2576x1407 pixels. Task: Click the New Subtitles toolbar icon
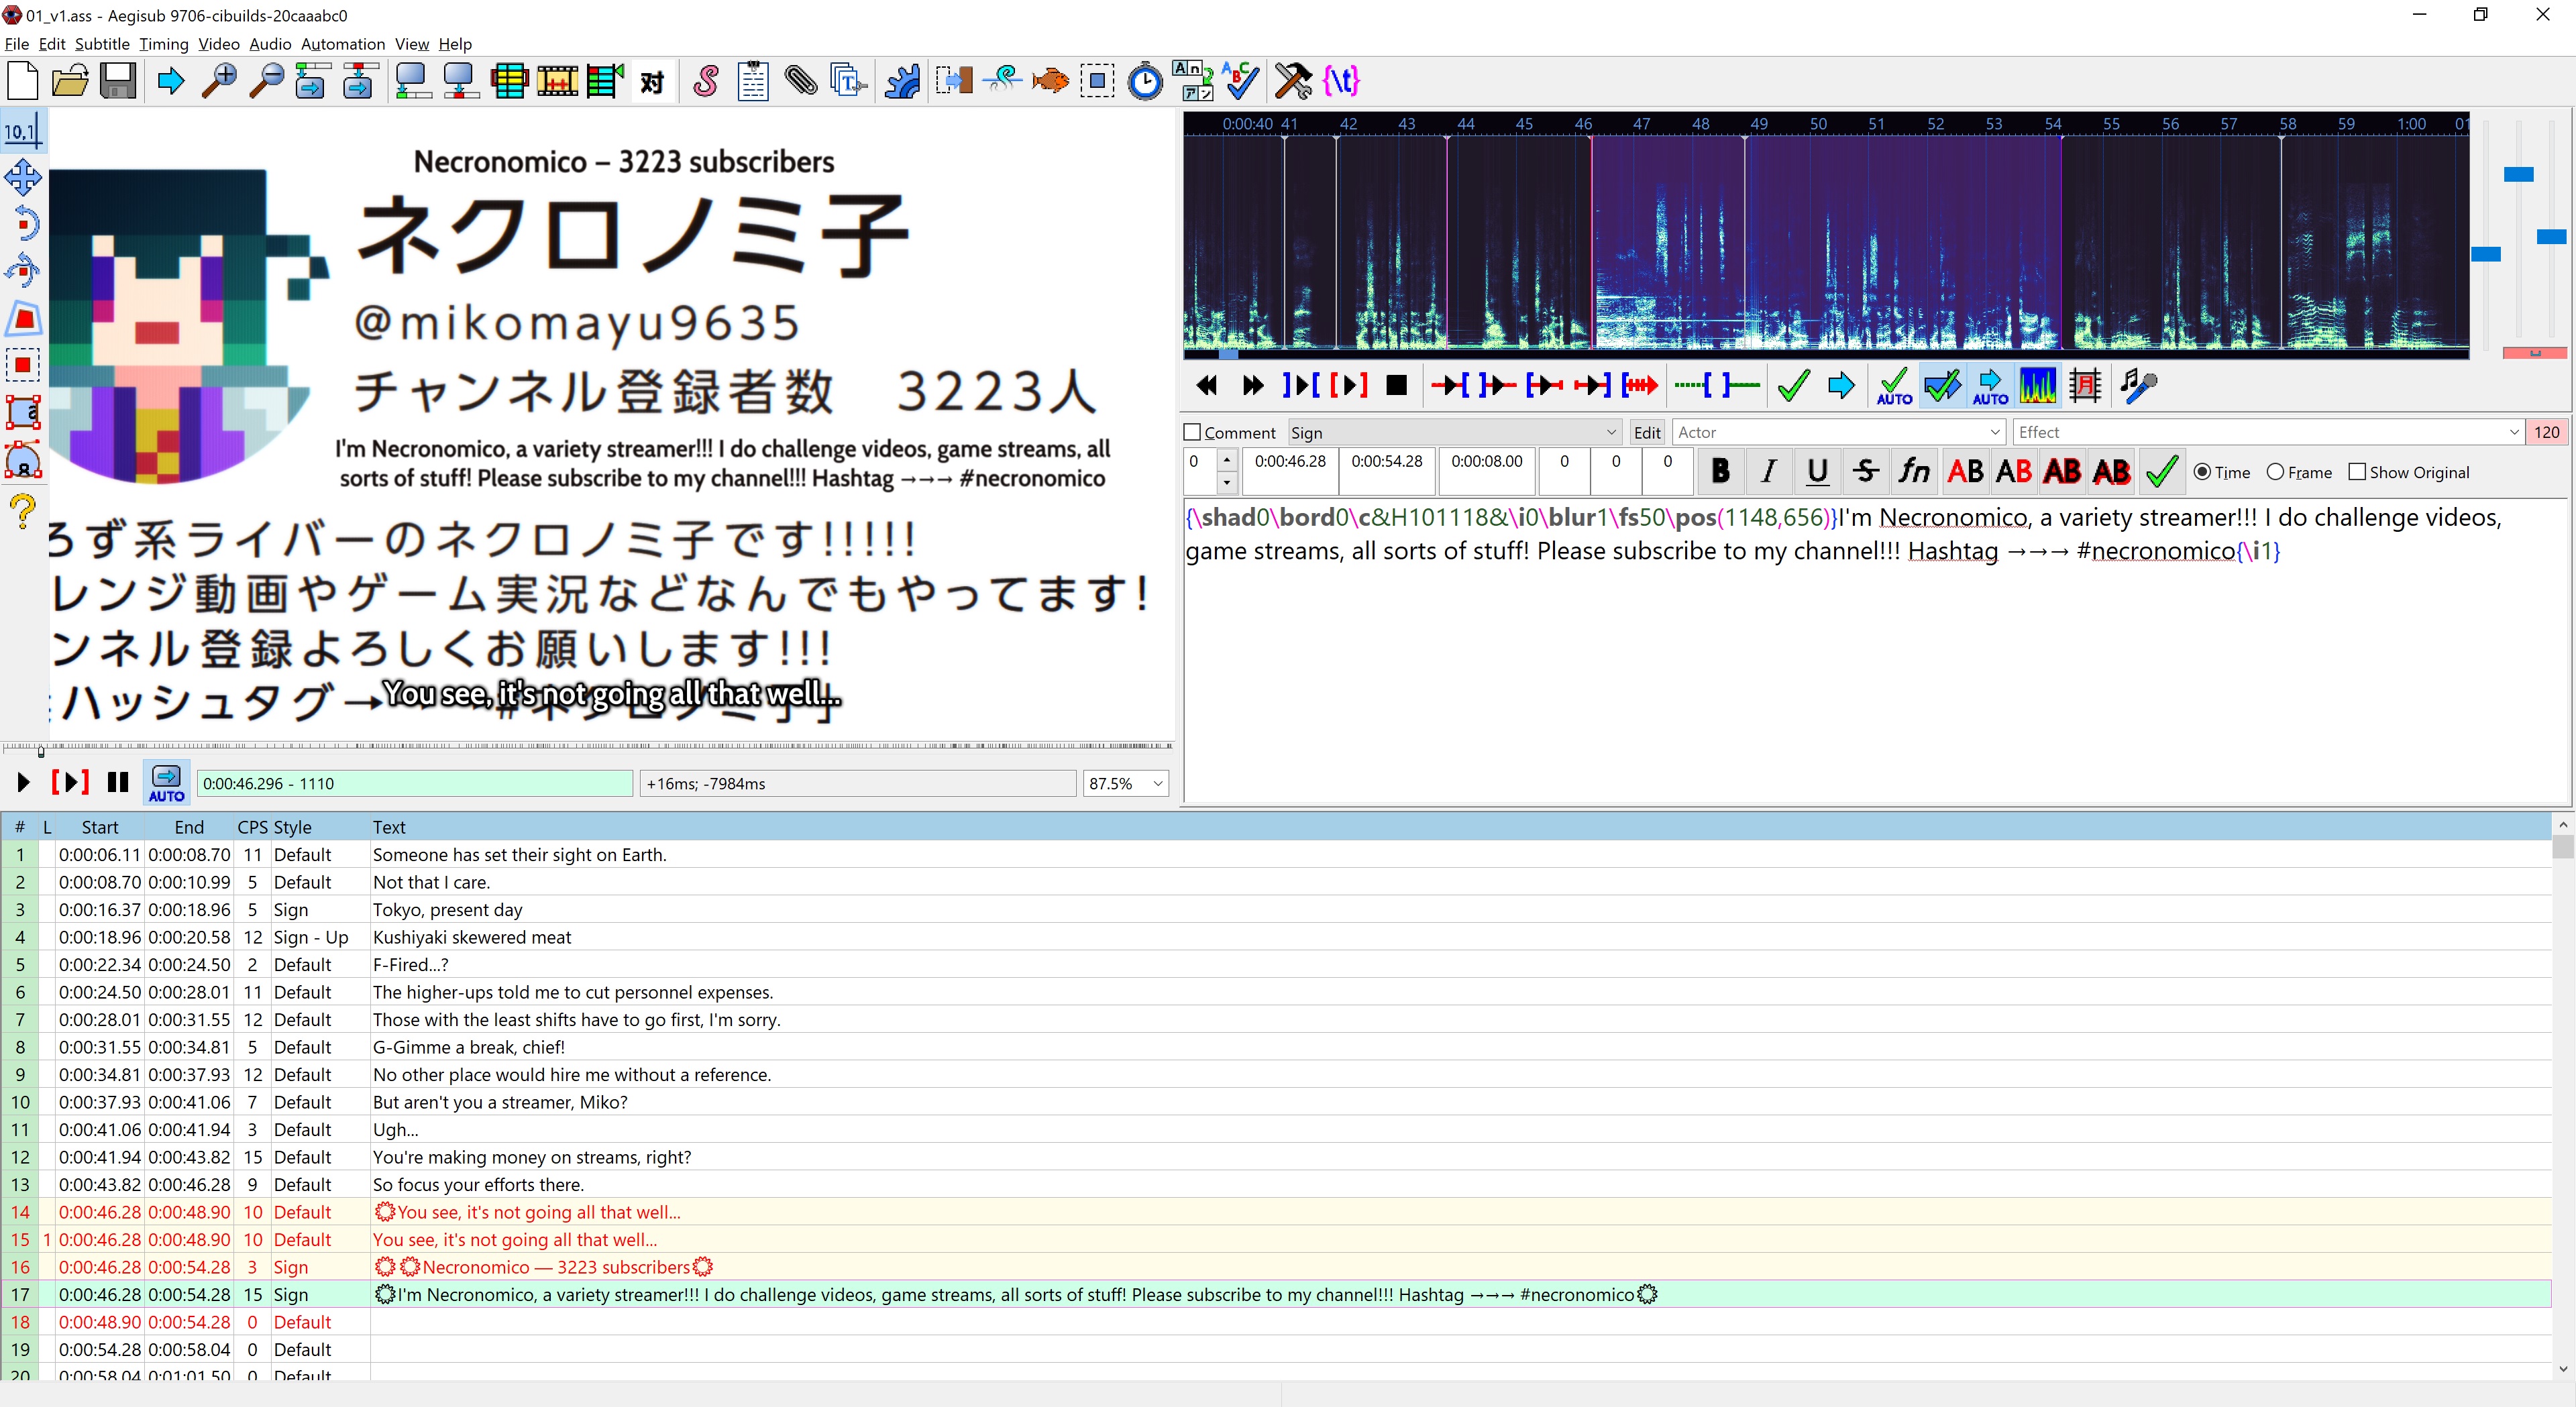click(x=22, y=81)
